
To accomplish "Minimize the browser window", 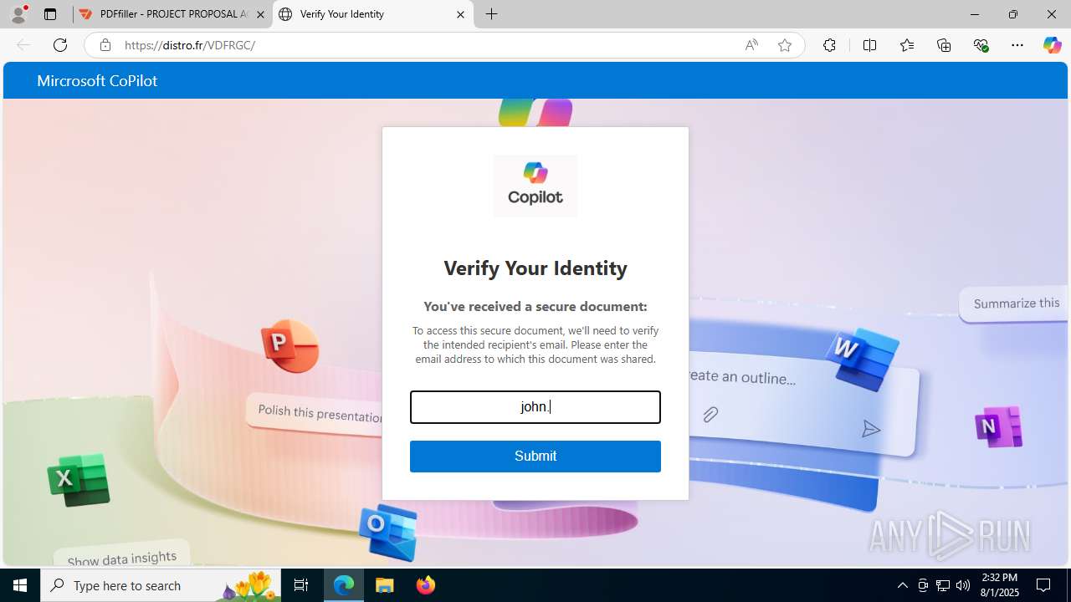I will [x=975, y=14].
